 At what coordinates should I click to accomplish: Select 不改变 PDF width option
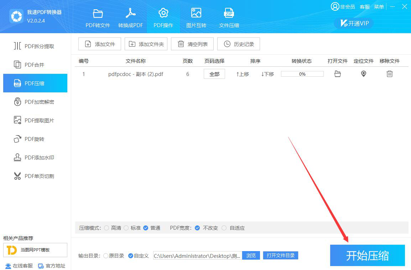point(197,228)
